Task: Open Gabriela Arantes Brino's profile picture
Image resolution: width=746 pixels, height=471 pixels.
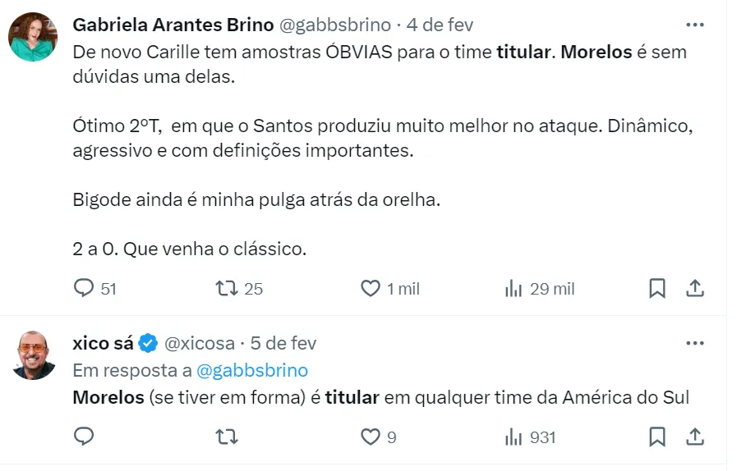Action: click(33, 37)
